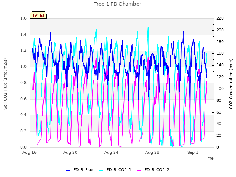Click the 0.2 left axis value
236x177 pixels.
(x=24, y=131)
